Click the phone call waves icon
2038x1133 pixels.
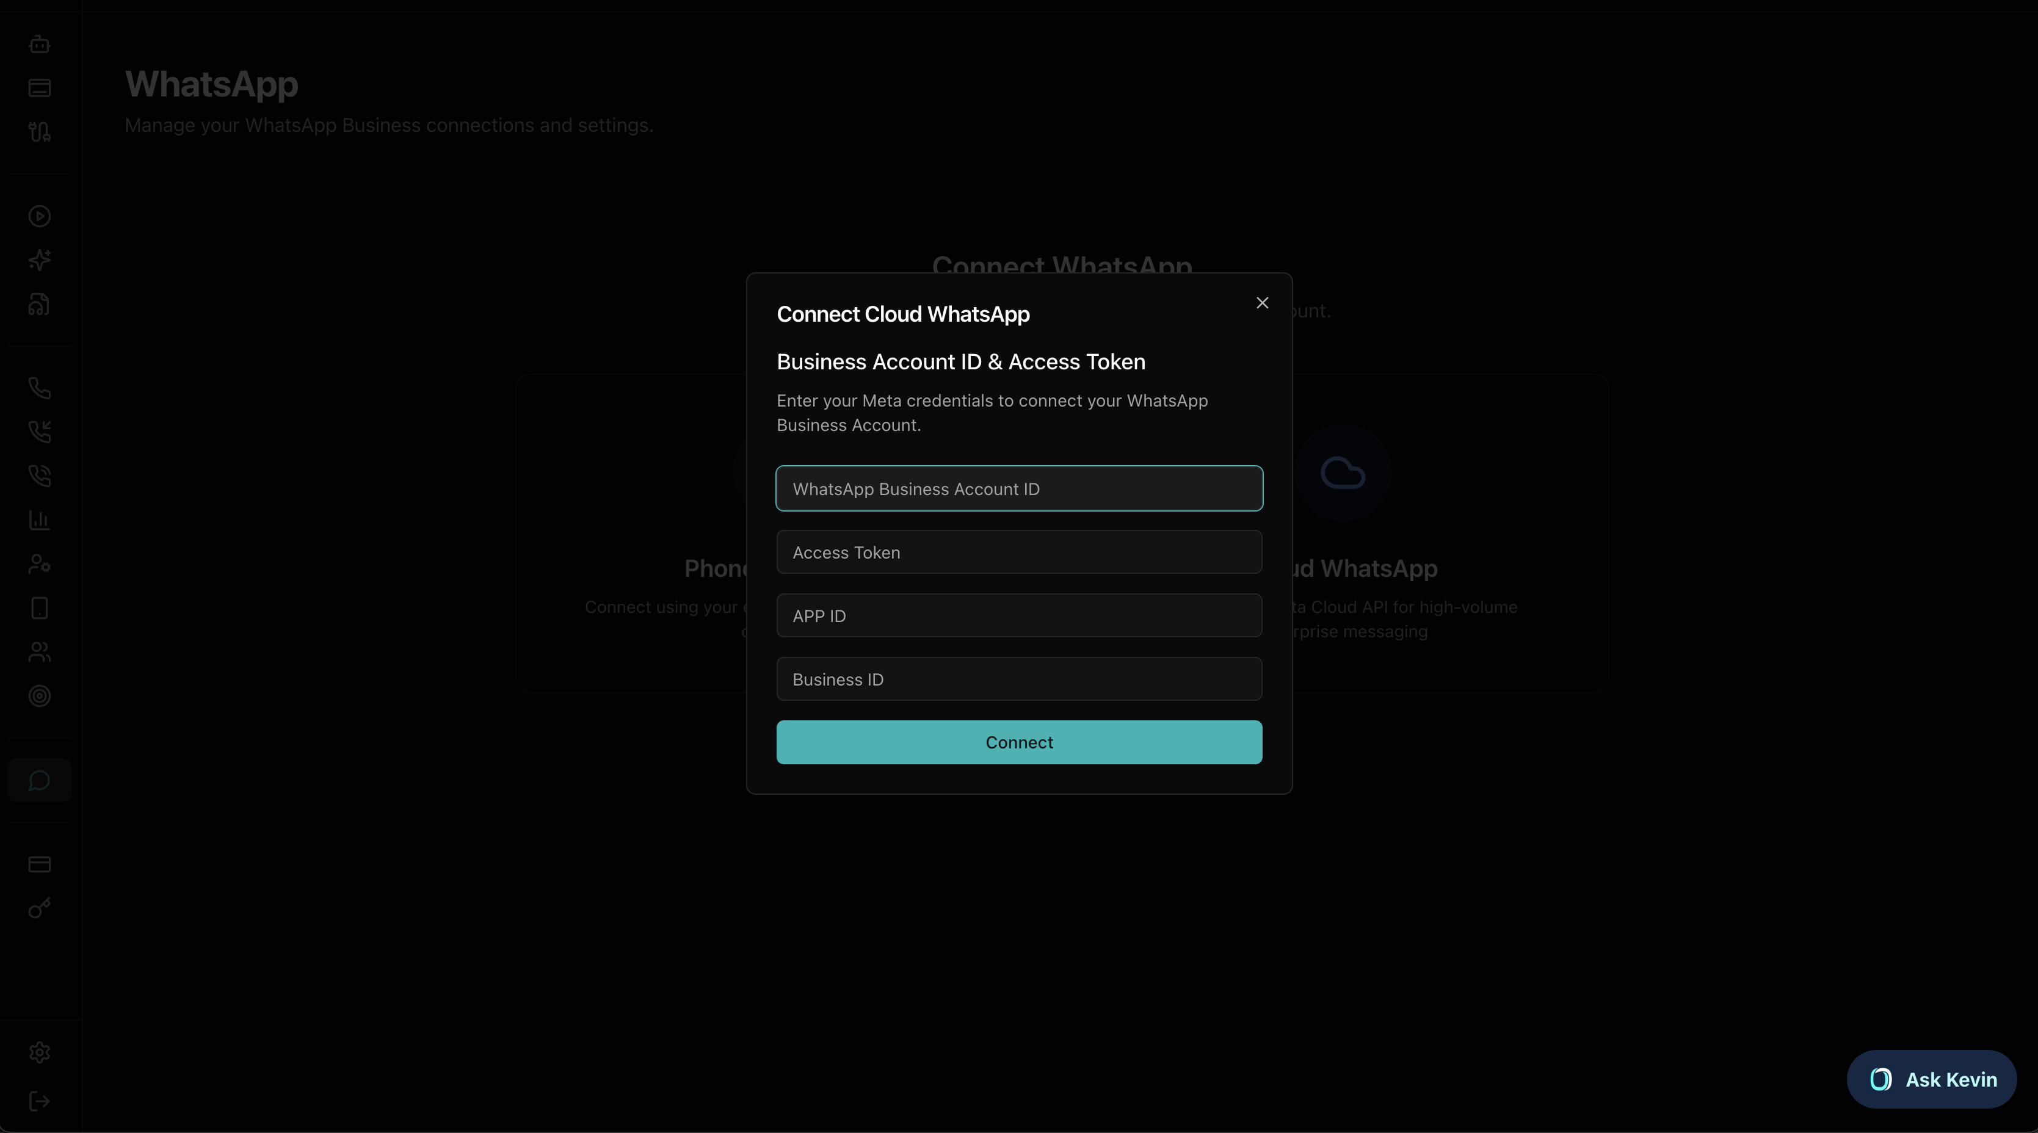click(x=40, y=476)
